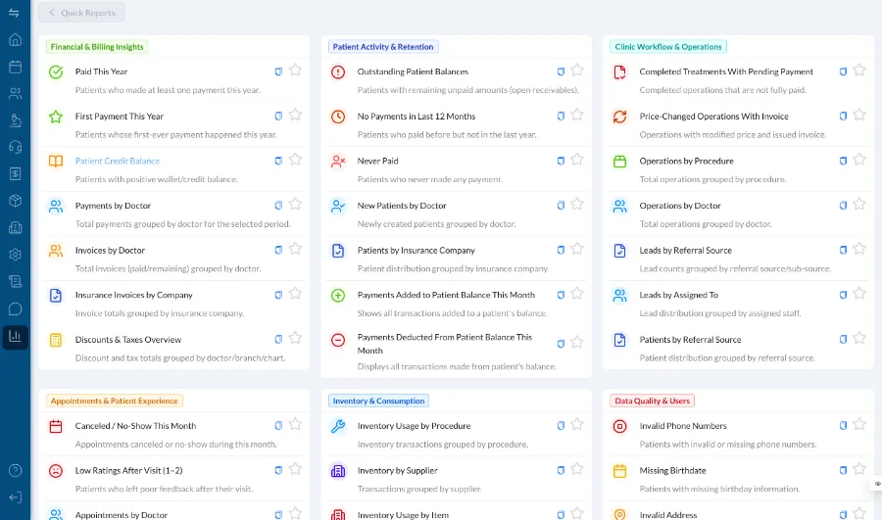The image size is (882, 520).
Task: Open Leads by Assigned To report
Action: 678,295
